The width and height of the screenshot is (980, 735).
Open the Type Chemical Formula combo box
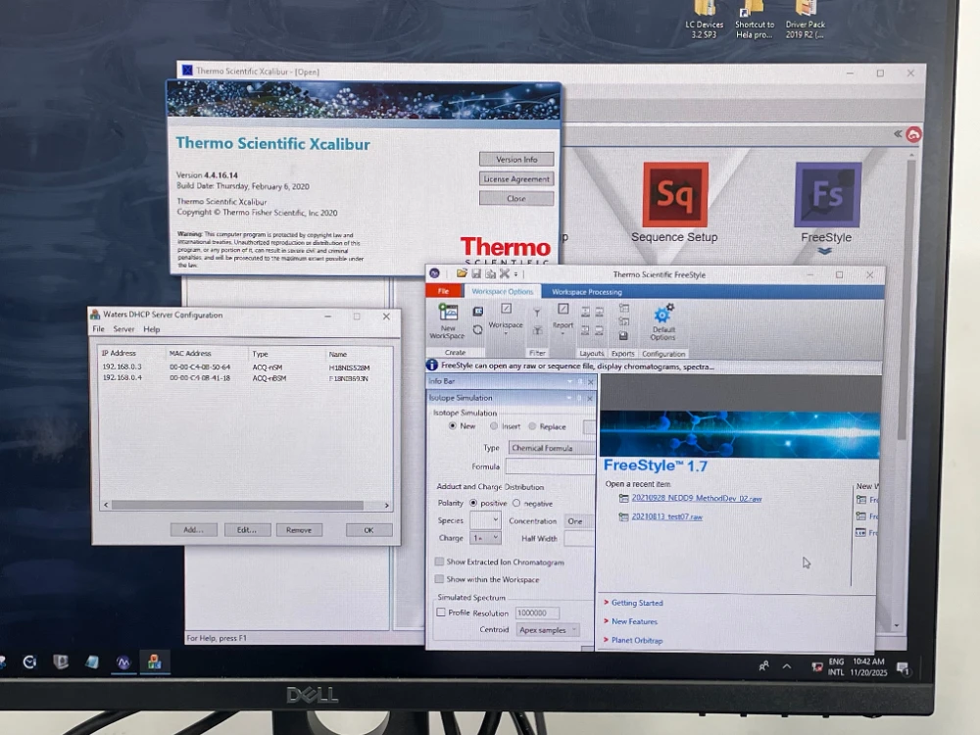point(552,448)
